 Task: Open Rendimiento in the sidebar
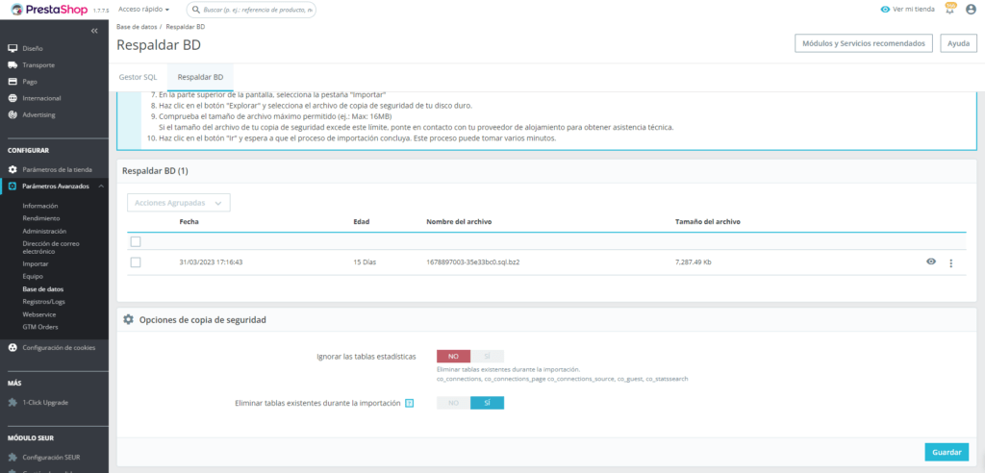tap(40, 218)
